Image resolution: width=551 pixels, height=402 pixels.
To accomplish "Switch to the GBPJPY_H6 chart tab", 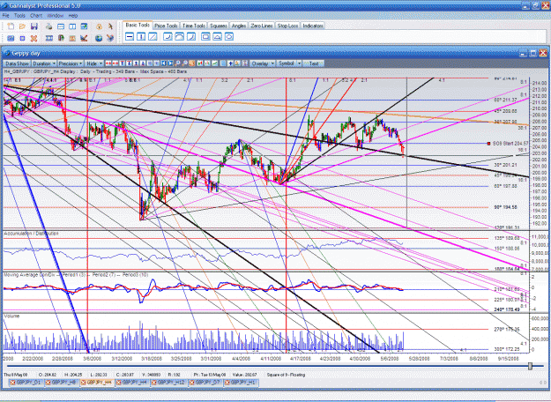I will 62,383.
